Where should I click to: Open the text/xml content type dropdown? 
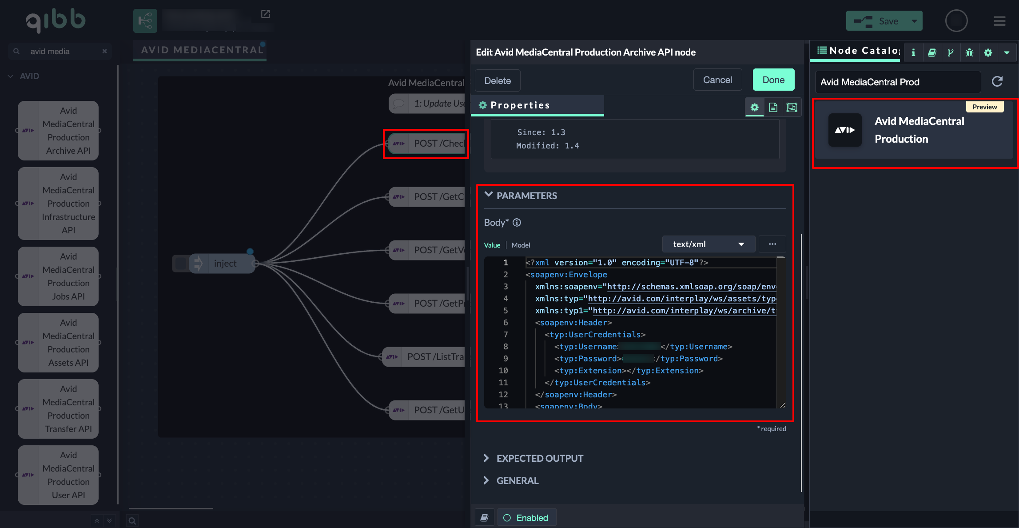[x=708, y=244]
